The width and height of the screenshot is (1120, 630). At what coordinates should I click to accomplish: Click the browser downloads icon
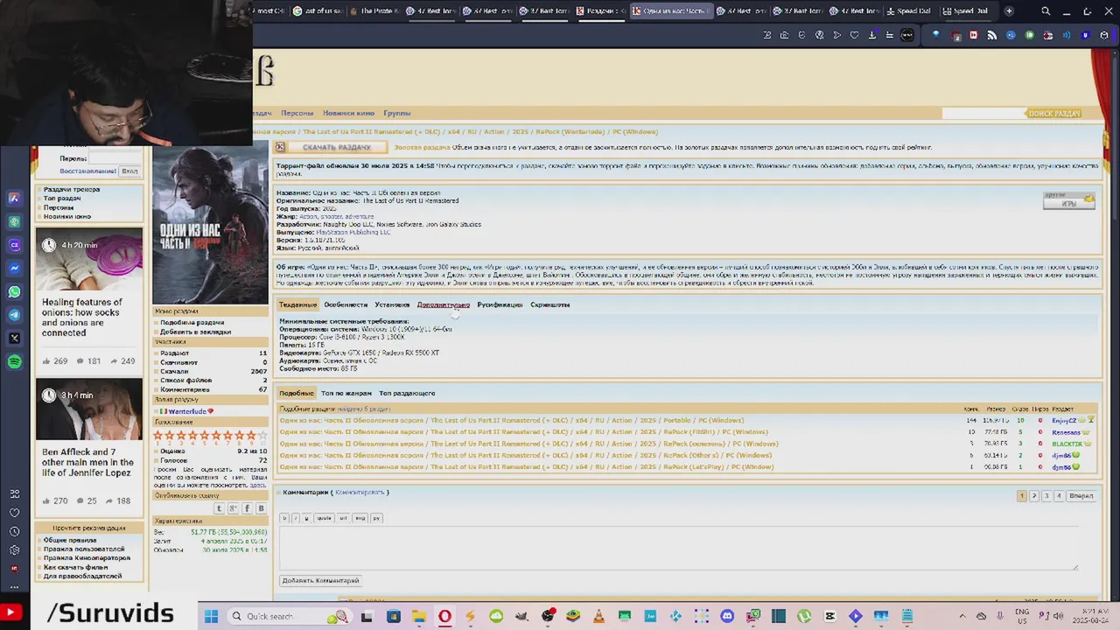coord(872,35)
